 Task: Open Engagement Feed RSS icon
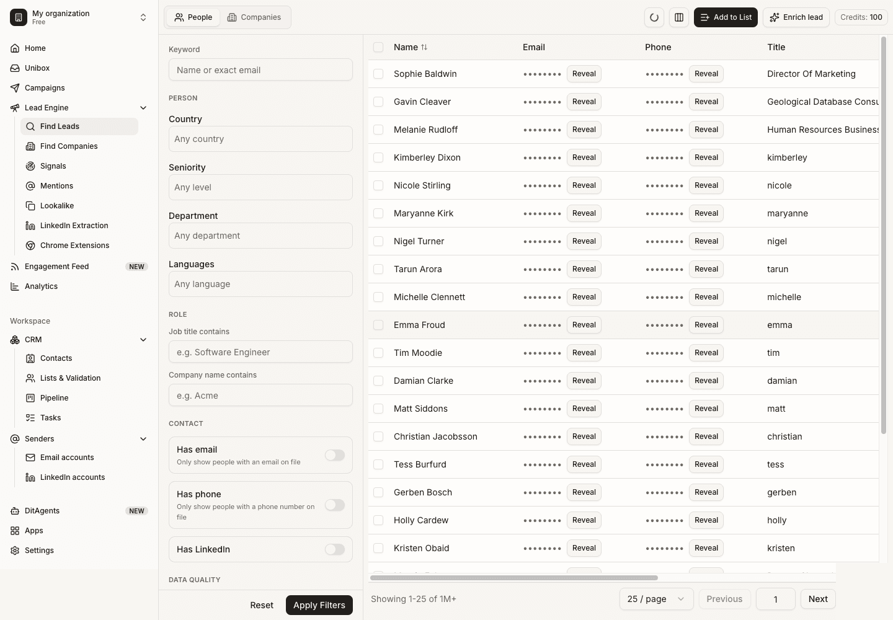(x=15, y=267)
